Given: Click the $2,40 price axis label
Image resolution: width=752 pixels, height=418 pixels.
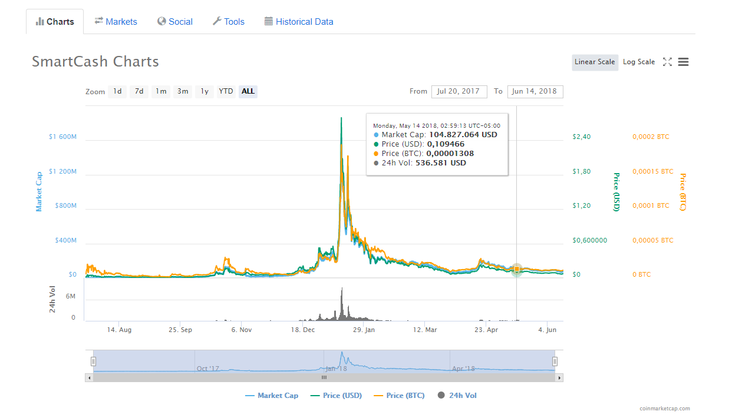Looking at the screenshot, I should [x=582, y=137].
